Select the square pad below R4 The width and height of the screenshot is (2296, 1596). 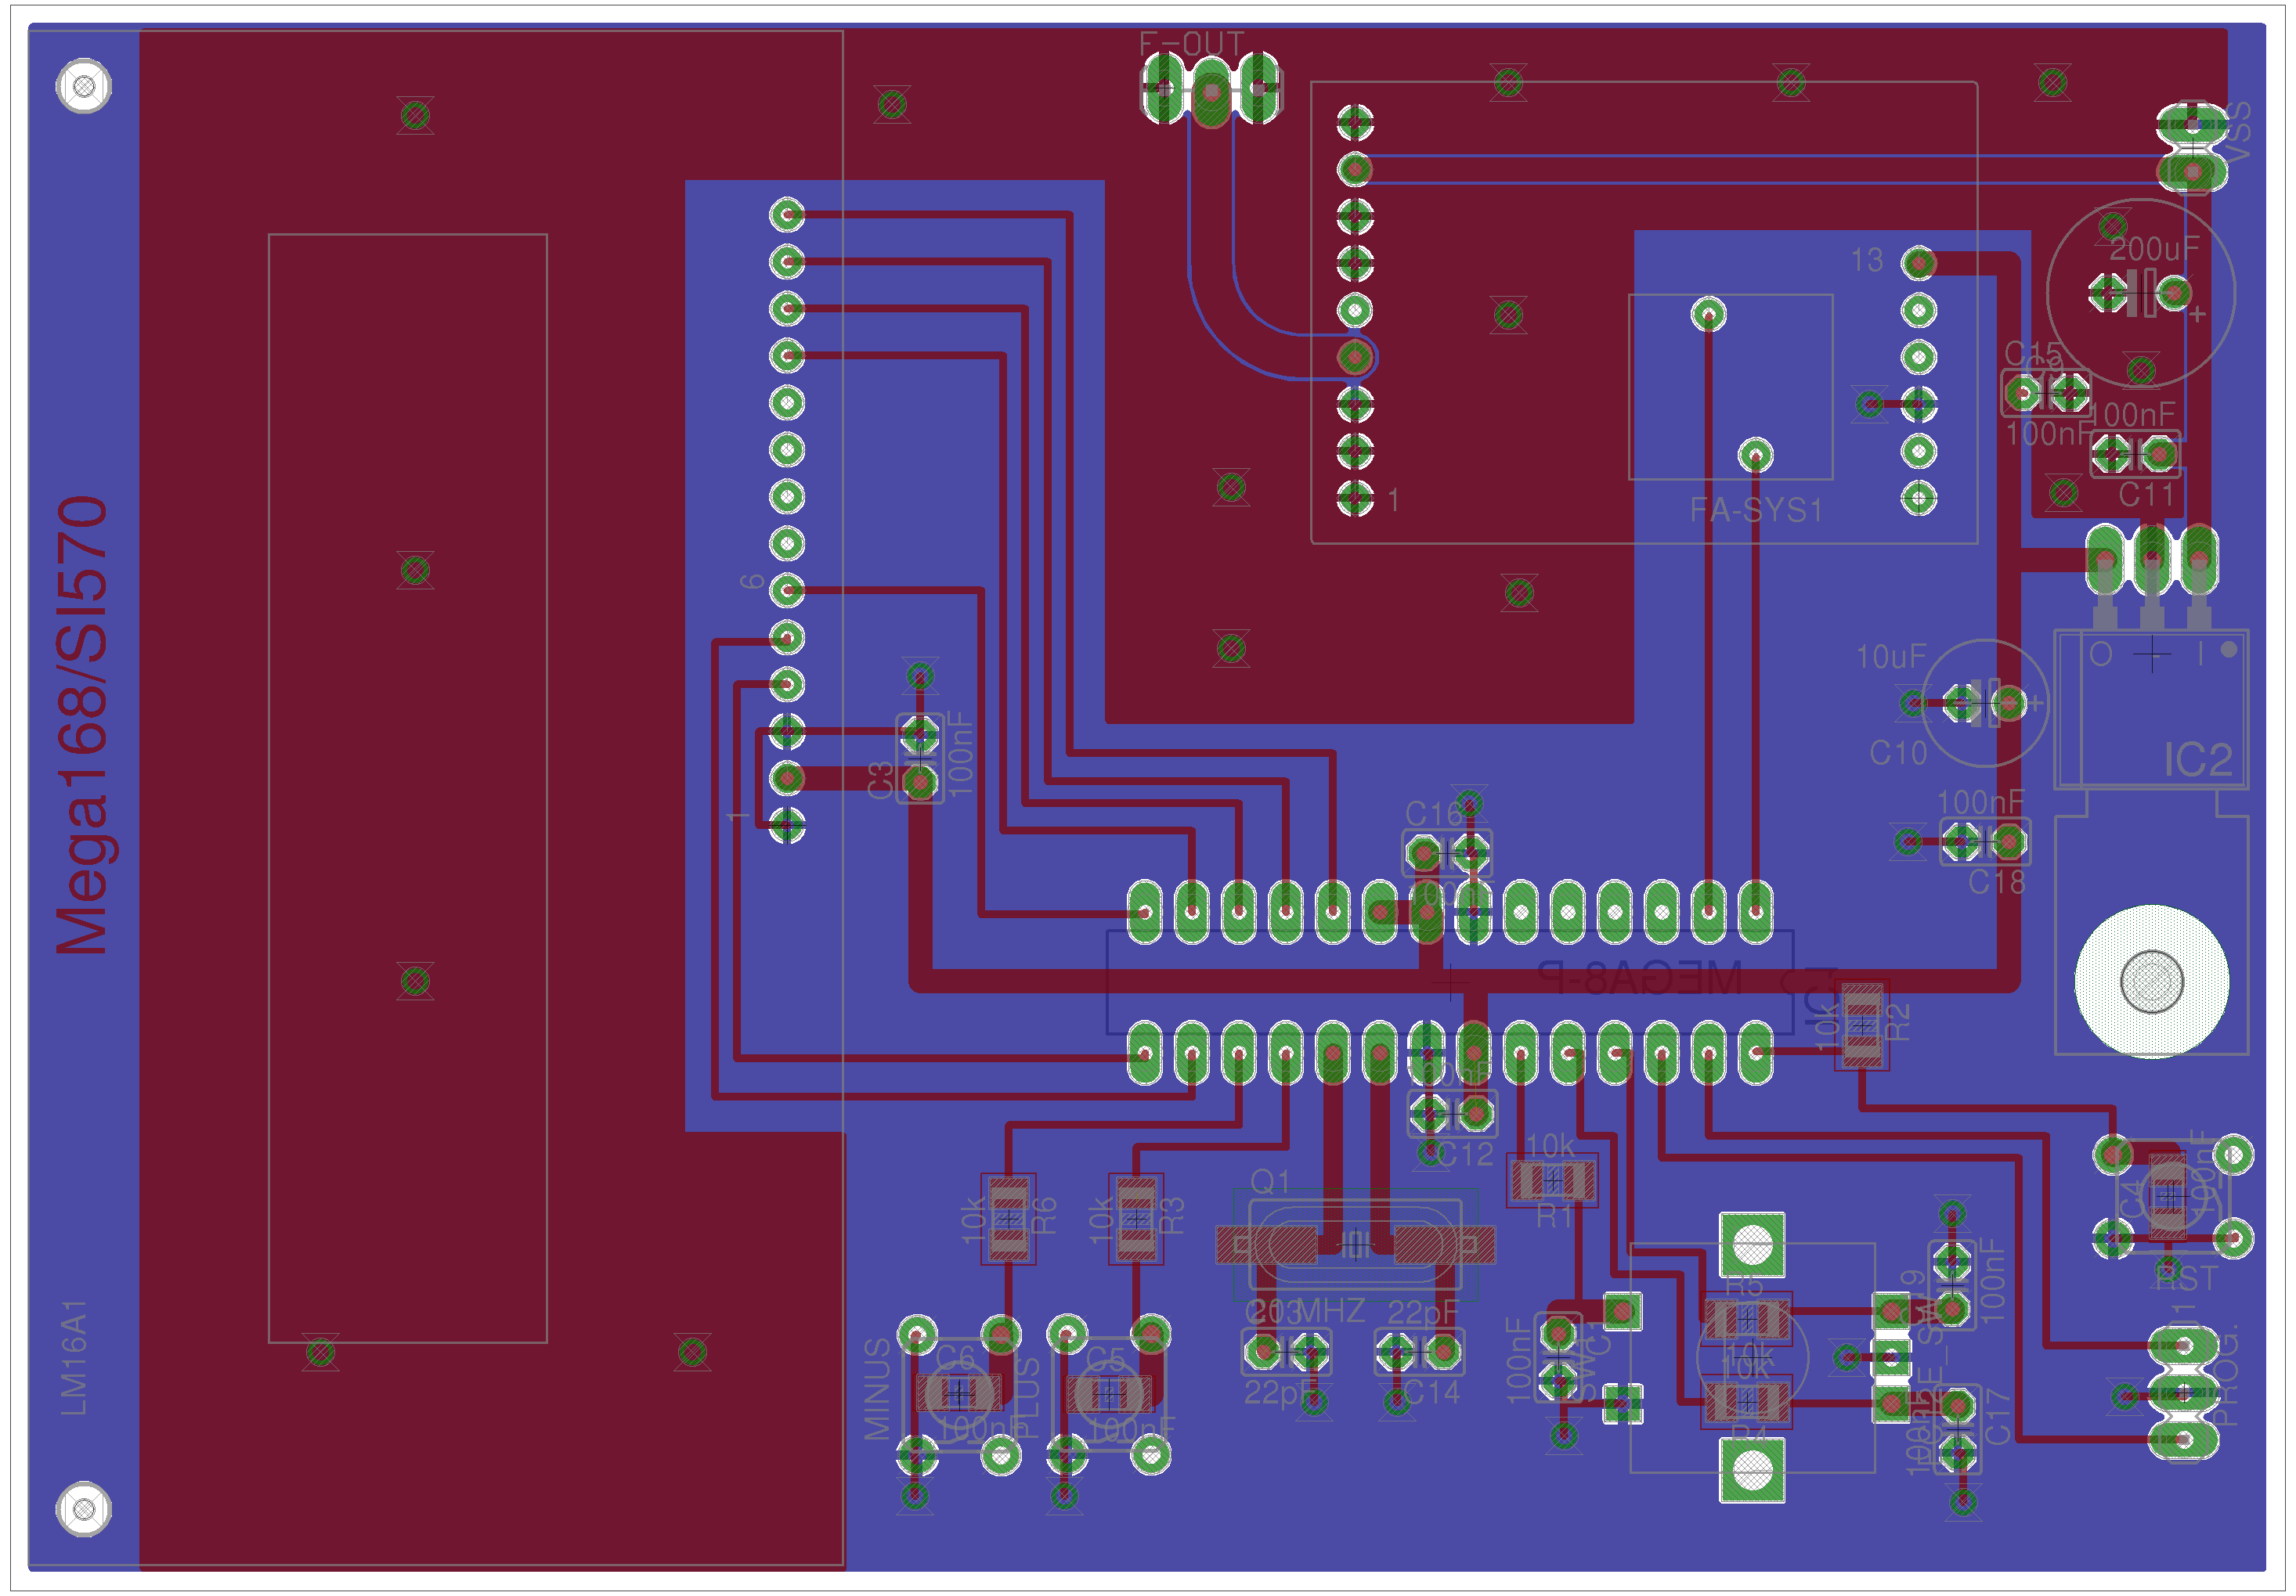(1752, 1470)
